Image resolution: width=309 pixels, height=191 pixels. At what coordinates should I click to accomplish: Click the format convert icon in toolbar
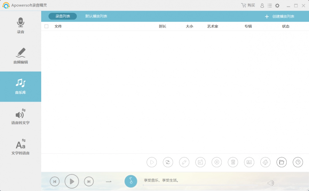(x=168, y=162)
